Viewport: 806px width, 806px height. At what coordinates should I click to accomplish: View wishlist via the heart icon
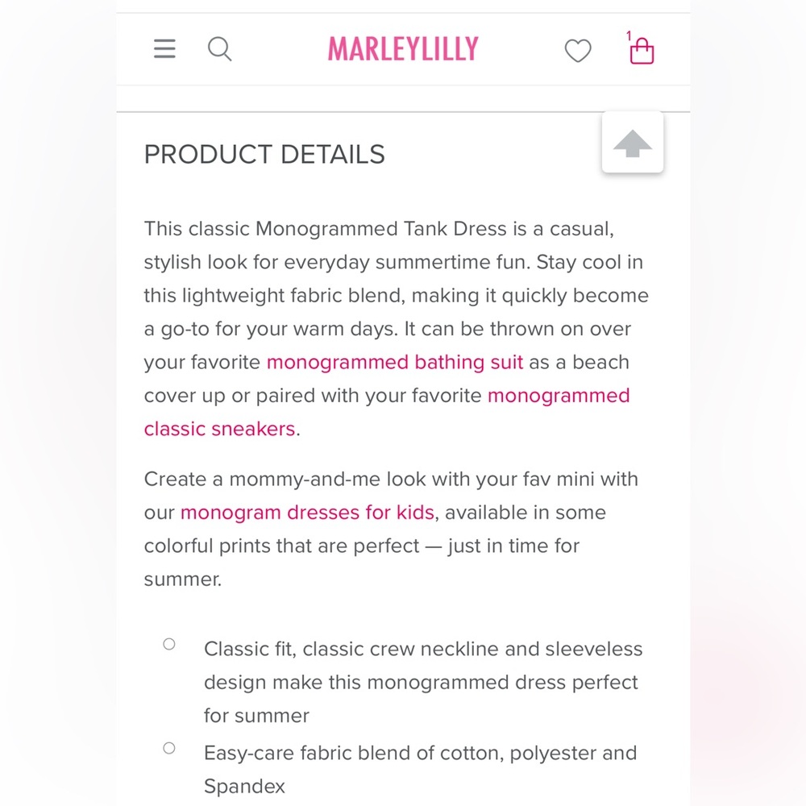pos(578,50)
